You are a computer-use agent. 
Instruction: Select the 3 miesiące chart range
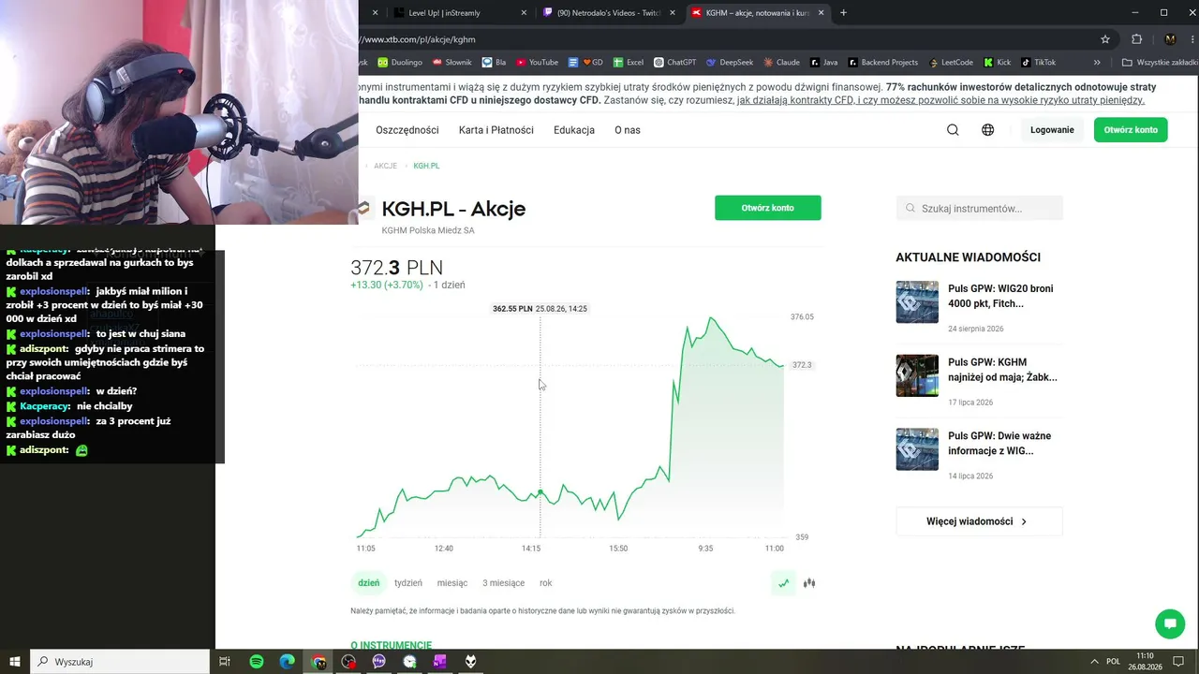(x=504, y=583)
